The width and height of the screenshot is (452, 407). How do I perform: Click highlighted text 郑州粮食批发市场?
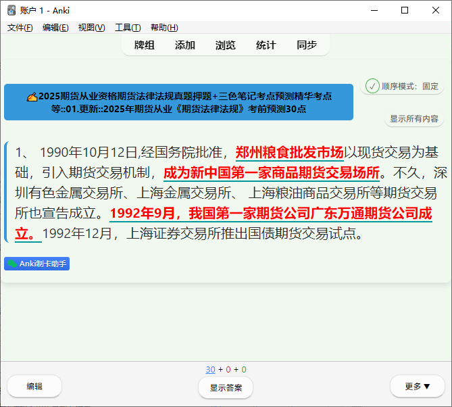point(289,152)
